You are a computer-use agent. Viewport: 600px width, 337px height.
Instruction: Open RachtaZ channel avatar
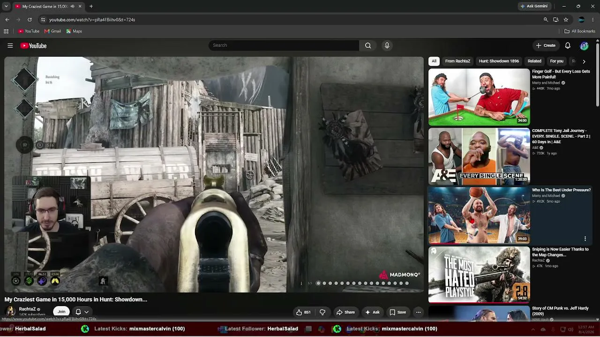tap(10, 311)
